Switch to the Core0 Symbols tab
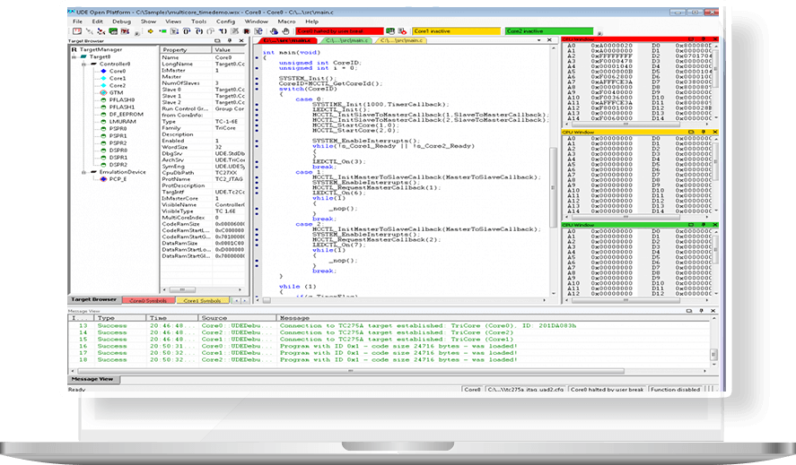Image resolution: width=796 pixels, height=465 pixels. (x=146, y=300)
